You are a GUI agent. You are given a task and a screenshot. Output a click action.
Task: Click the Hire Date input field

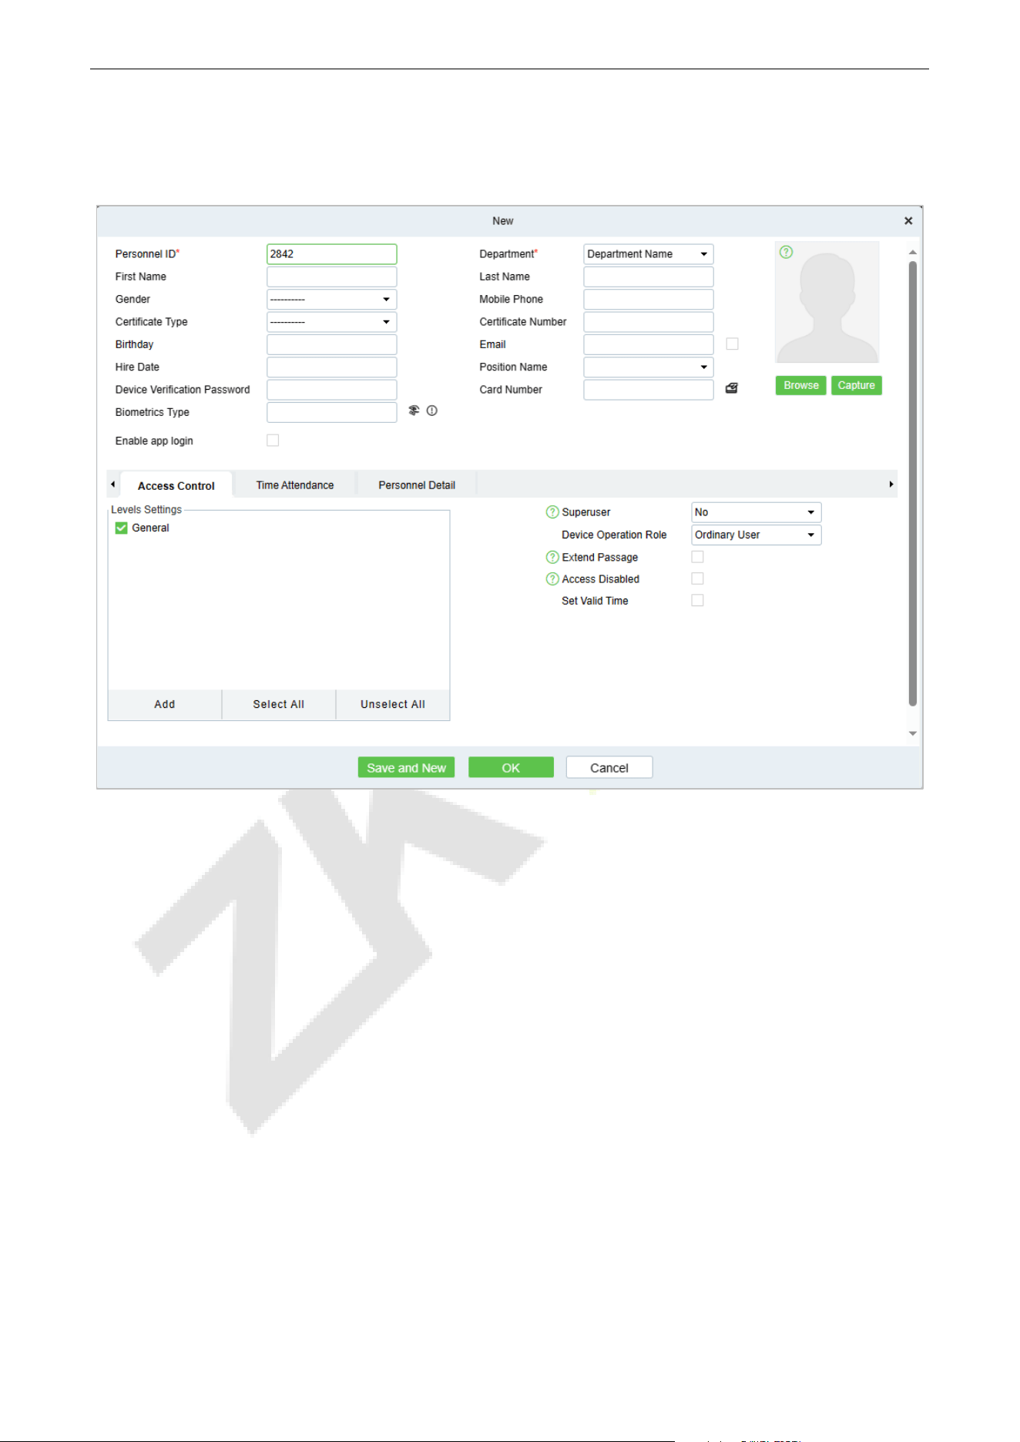[332, 367]
